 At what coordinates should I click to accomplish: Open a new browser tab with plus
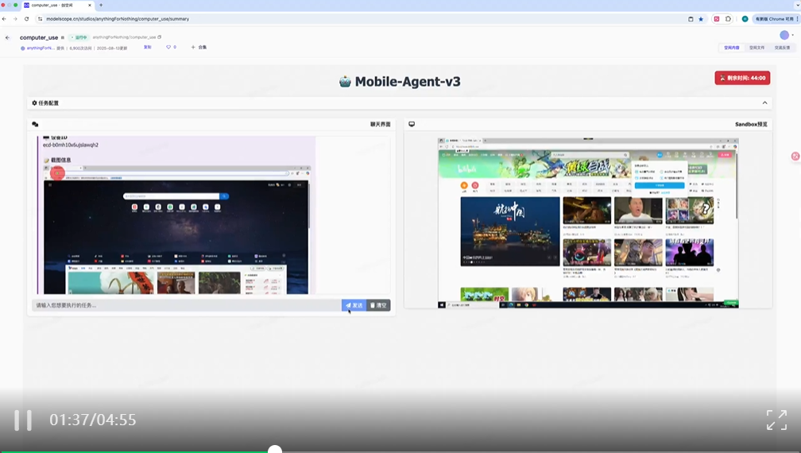[101, 5]
